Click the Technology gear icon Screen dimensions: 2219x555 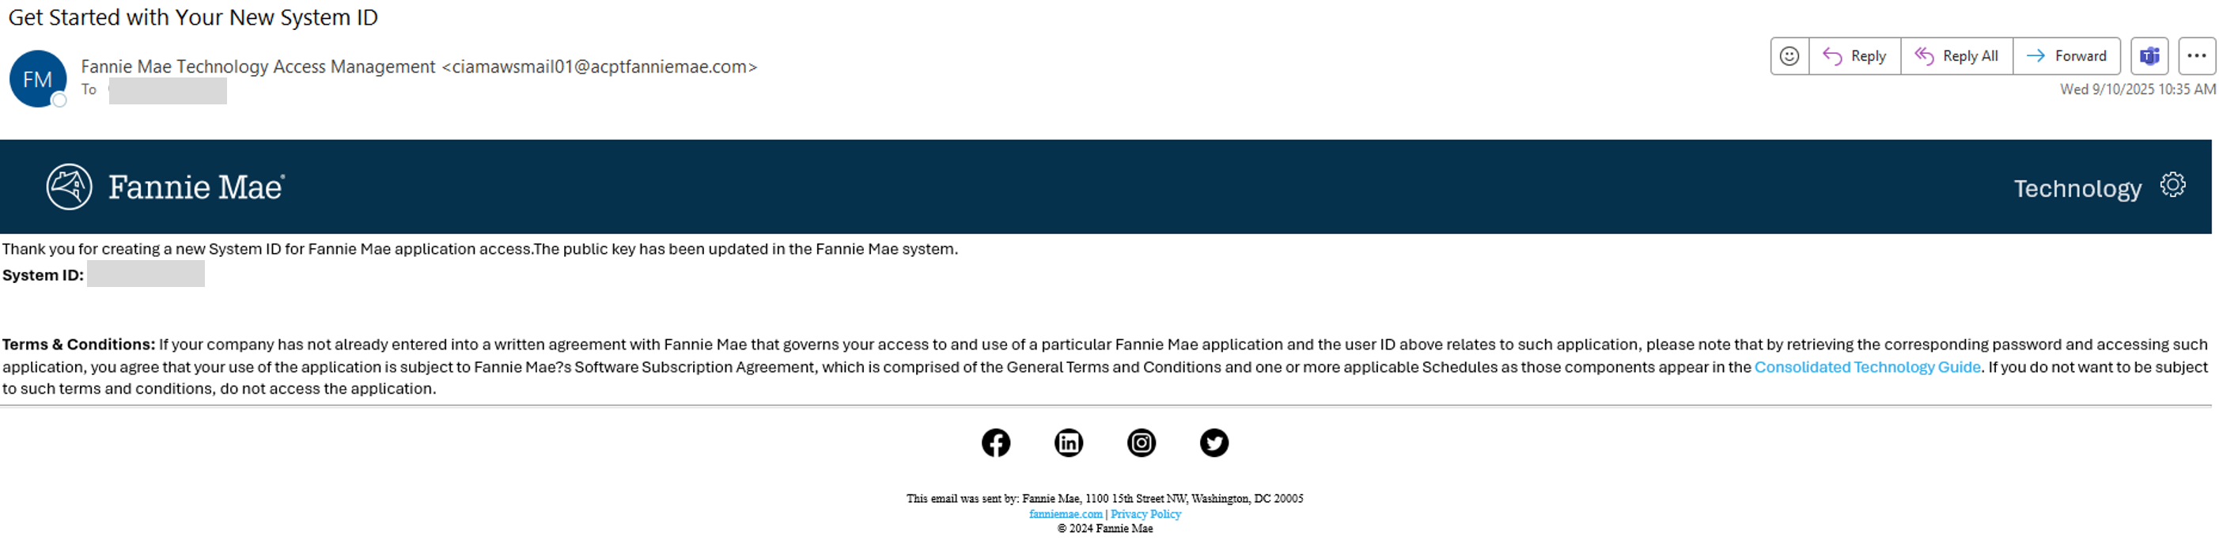point(2172,185)
